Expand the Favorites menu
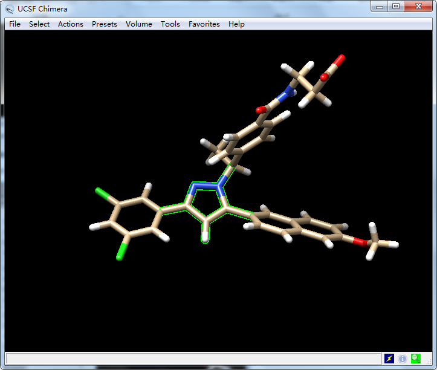Screen dimensions: 437x370 click(x=204, y=24)
